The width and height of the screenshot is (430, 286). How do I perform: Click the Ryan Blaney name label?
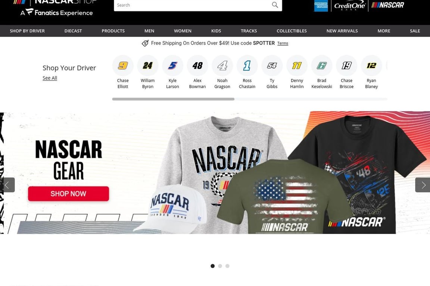371,83
